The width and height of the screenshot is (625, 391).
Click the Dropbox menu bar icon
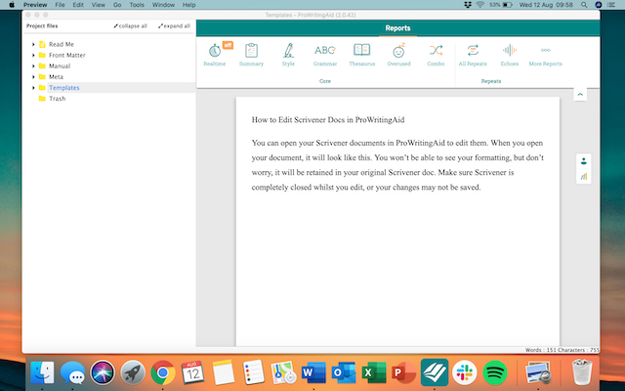coord(468,5)
